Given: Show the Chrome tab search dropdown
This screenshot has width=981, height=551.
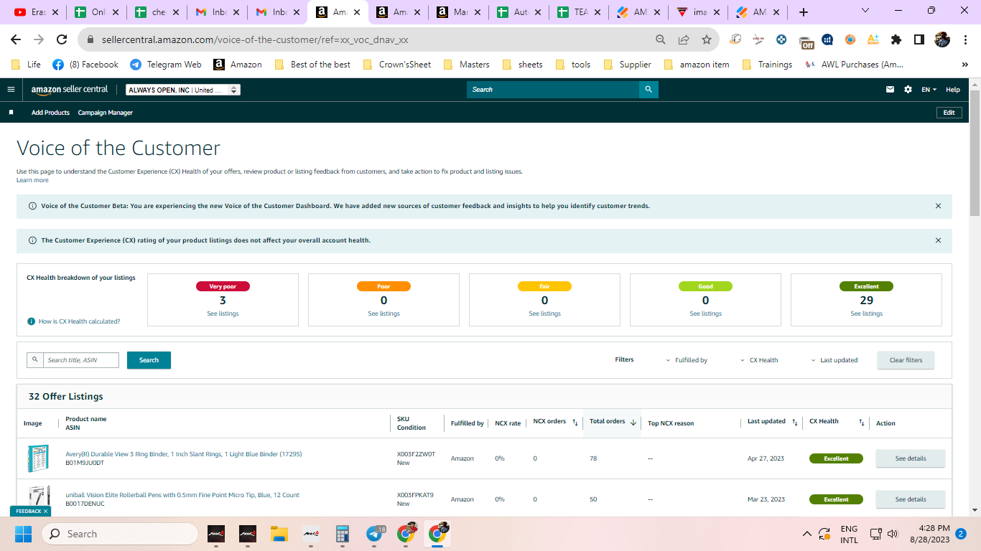Looking at the screenshot, I should point(865,11).
